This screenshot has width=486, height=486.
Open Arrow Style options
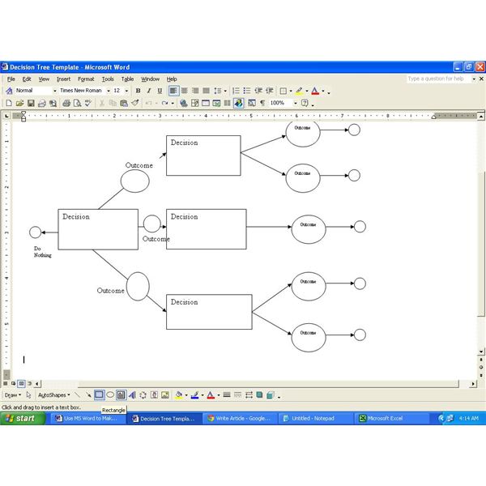click(249, 395)
